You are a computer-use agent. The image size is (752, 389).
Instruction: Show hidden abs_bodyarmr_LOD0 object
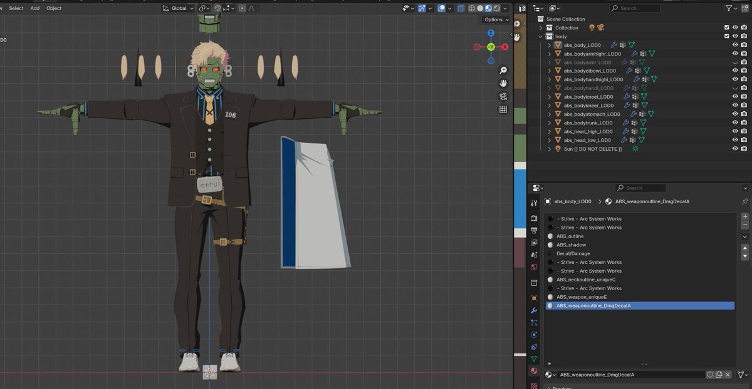[x=735, y=63]
